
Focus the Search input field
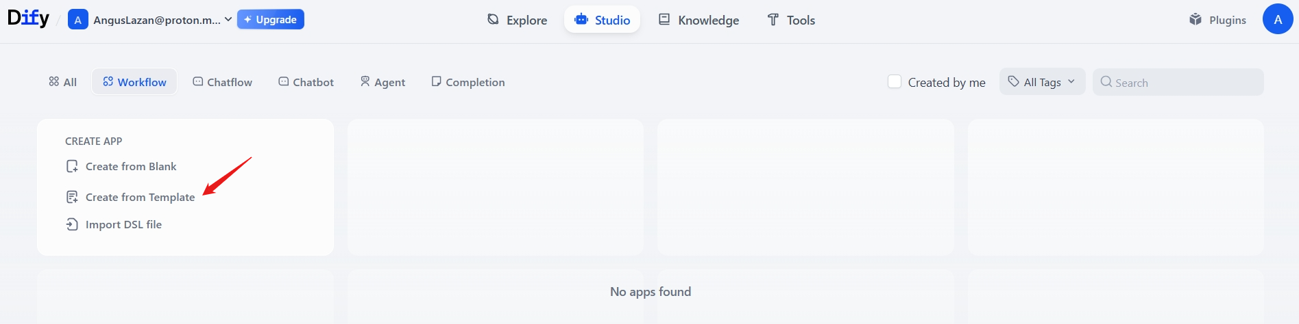pyautogui.click(x=1178, y=82)
